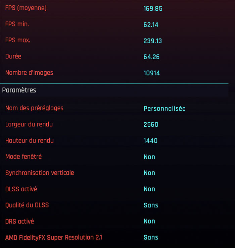Screen dimensions: 235x248
Task: Open the Personnalisée preset value
Action: [164, 109]
